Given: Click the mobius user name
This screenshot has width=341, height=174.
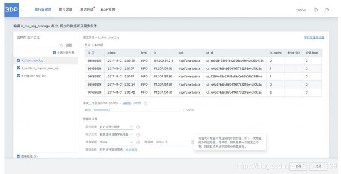Looking at the screenshot, I should [x=301, y=9].
